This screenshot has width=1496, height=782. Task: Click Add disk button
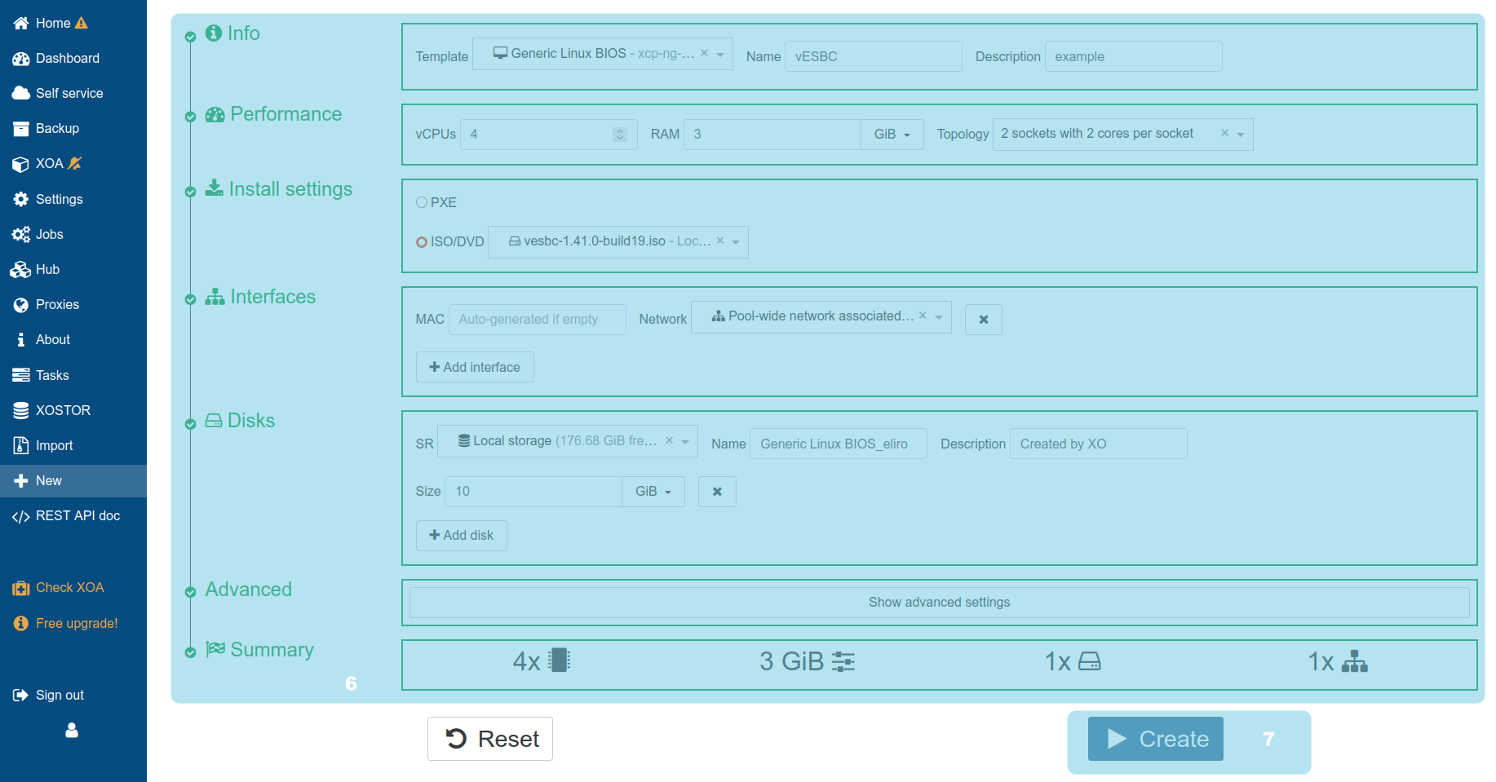(462, 536)
